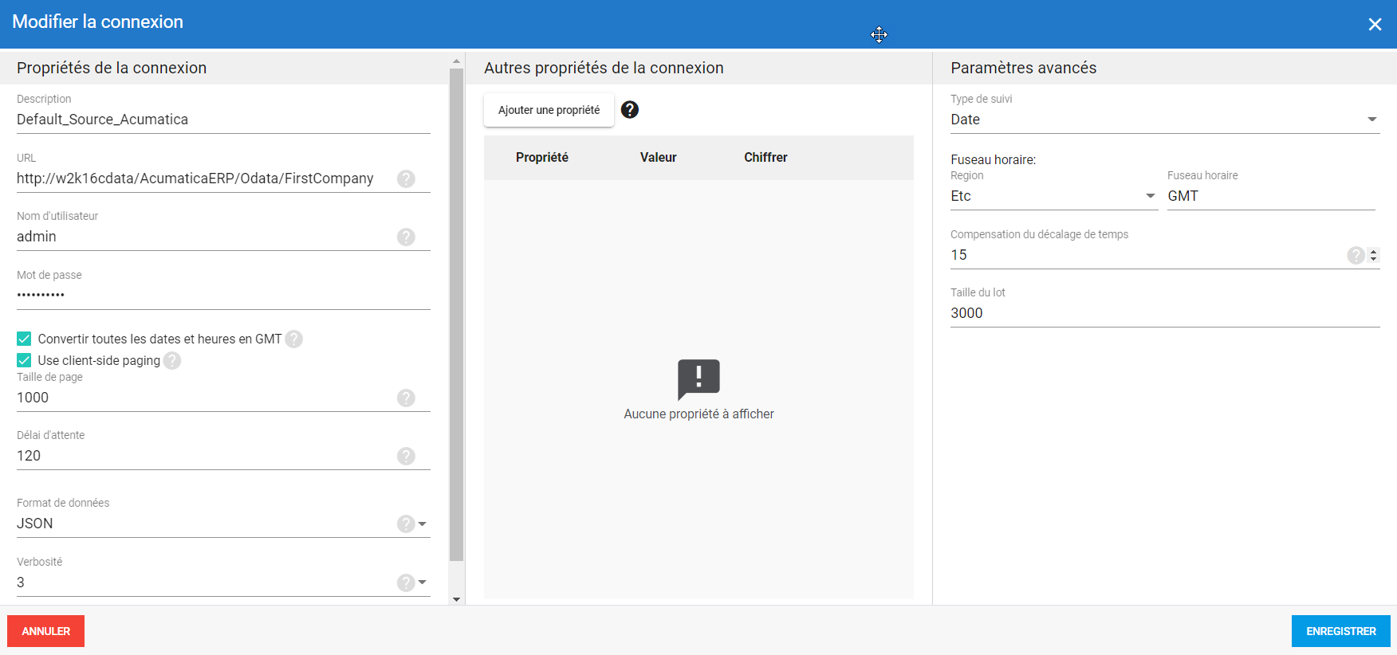Open the Format de données dropdown

click(423, 524)
